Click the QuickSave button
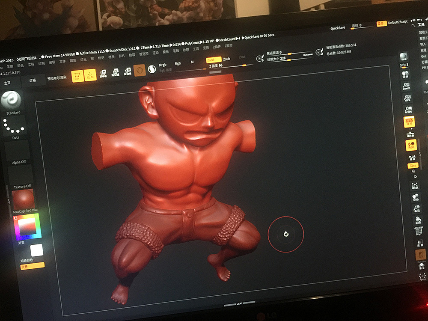Viewport: 428px width, 321px height. pyautogui.click(x=338, y=28)
